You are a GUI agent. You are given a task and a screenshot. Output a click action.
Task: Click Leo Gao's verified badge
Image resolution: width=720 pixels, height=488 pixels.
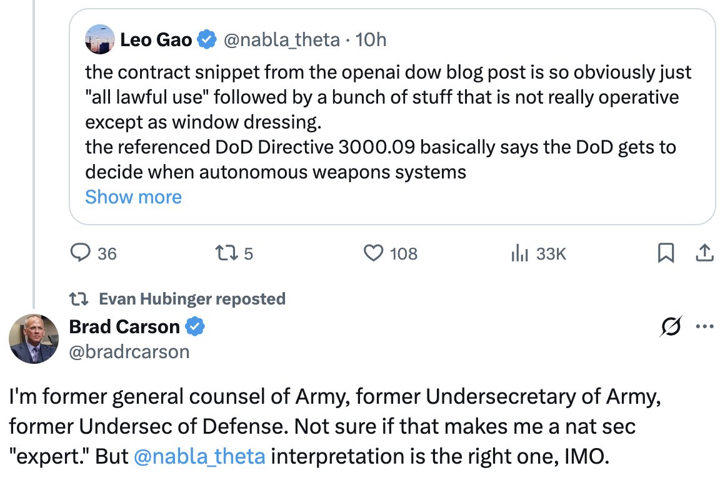[x=207, y=41]
